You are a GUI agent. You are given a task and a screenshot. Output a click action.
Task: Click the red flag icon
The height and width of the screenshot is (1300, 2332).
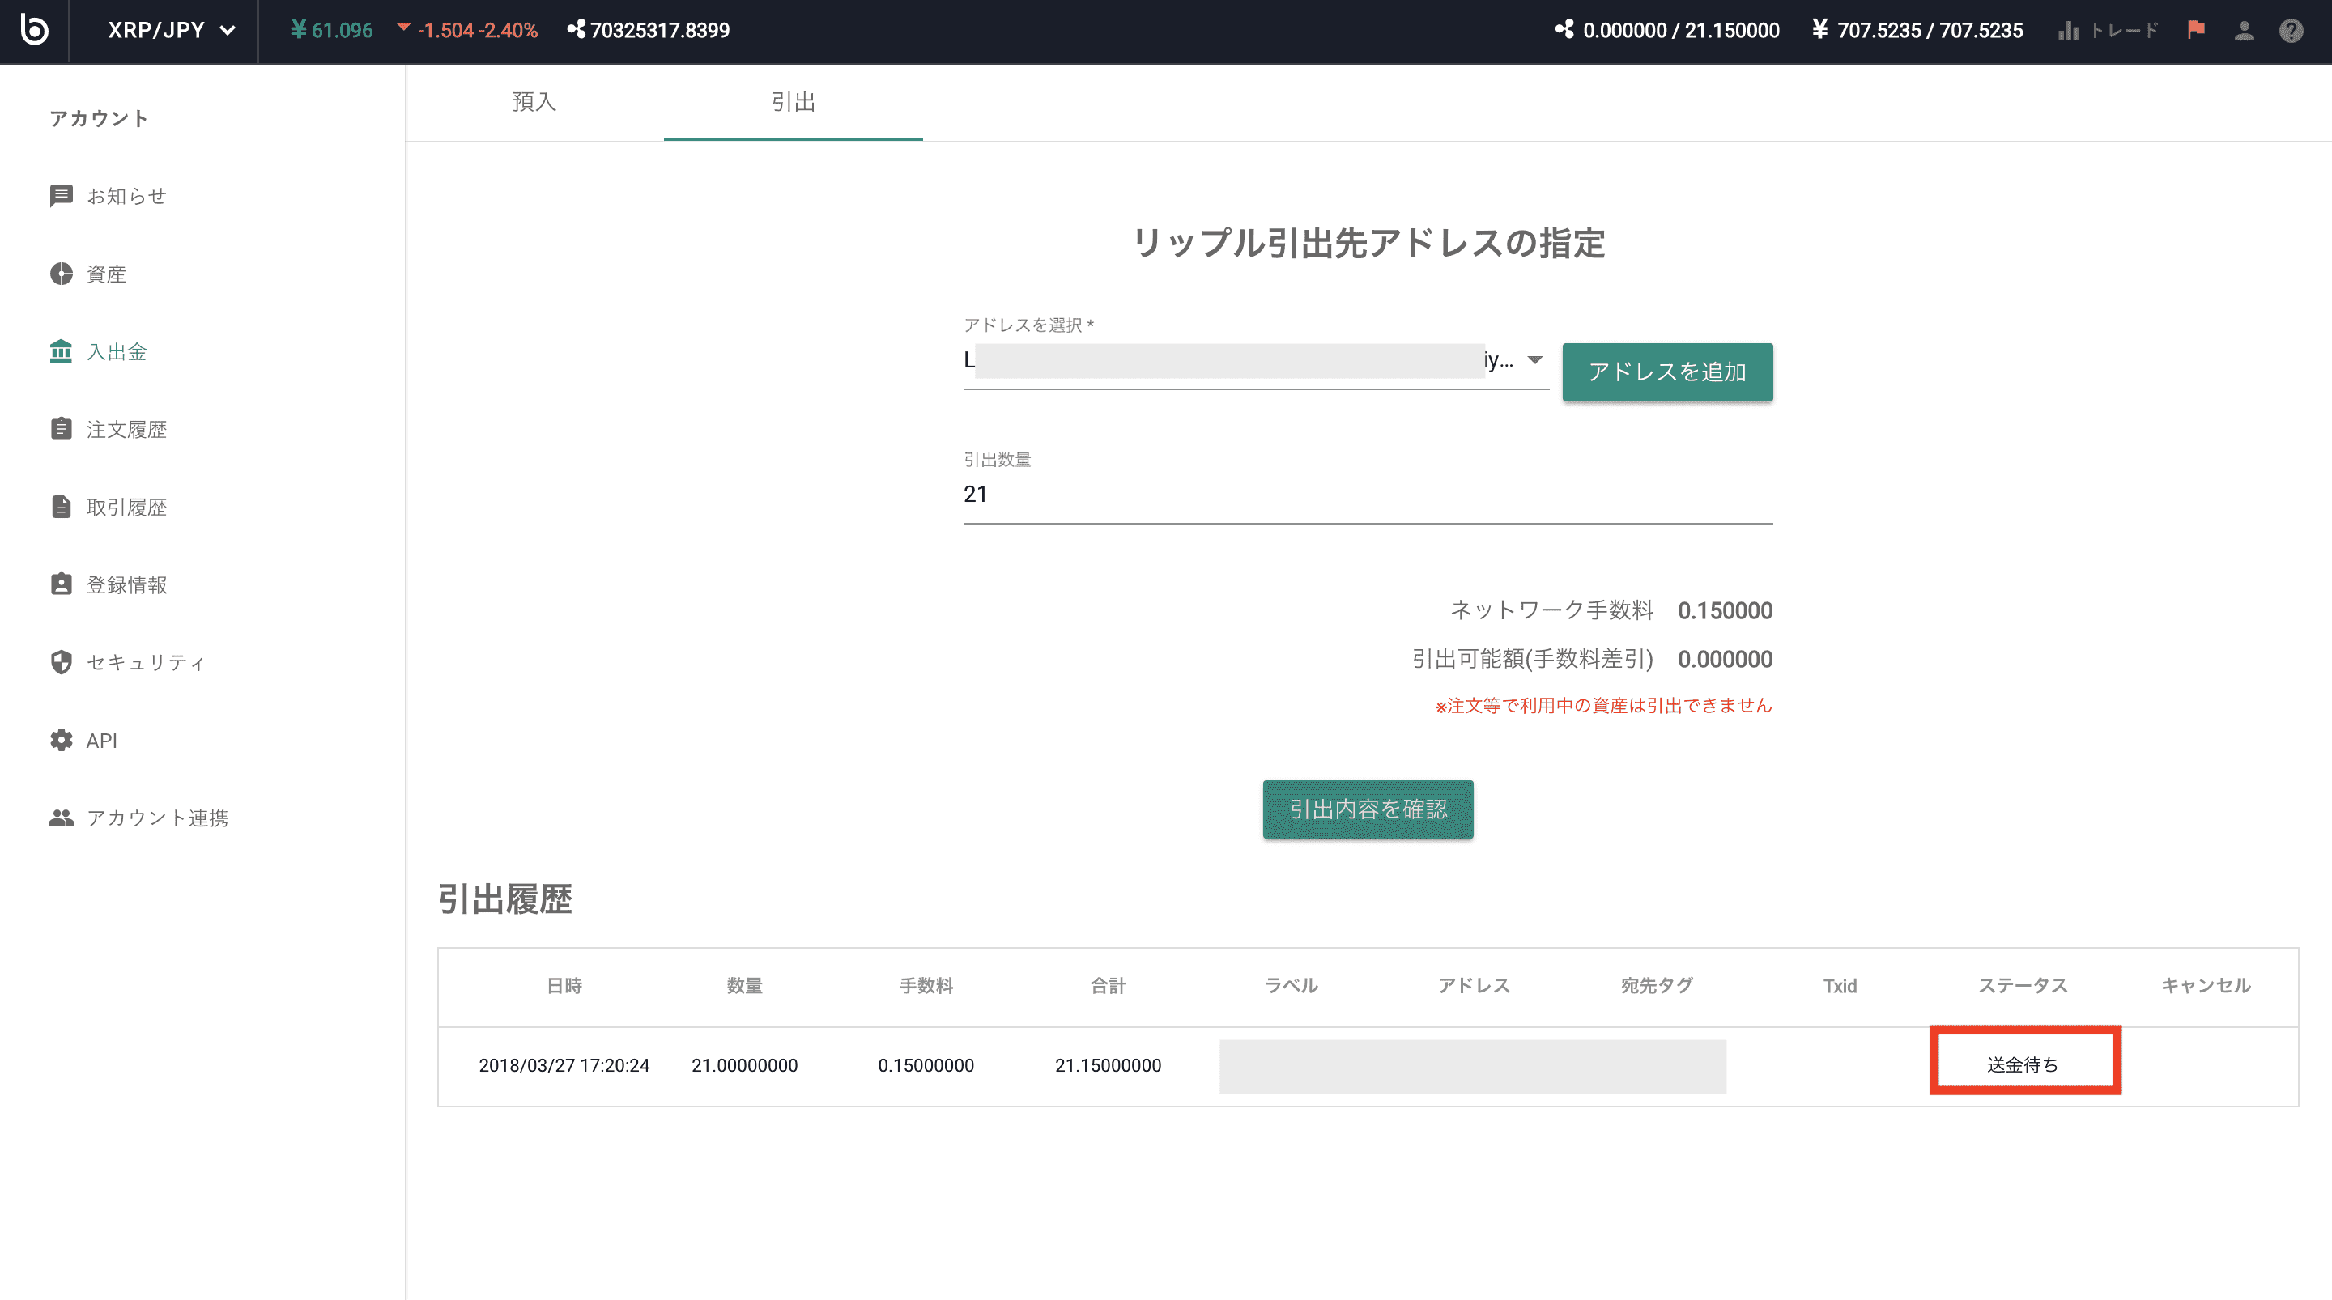click(2195, 30)
